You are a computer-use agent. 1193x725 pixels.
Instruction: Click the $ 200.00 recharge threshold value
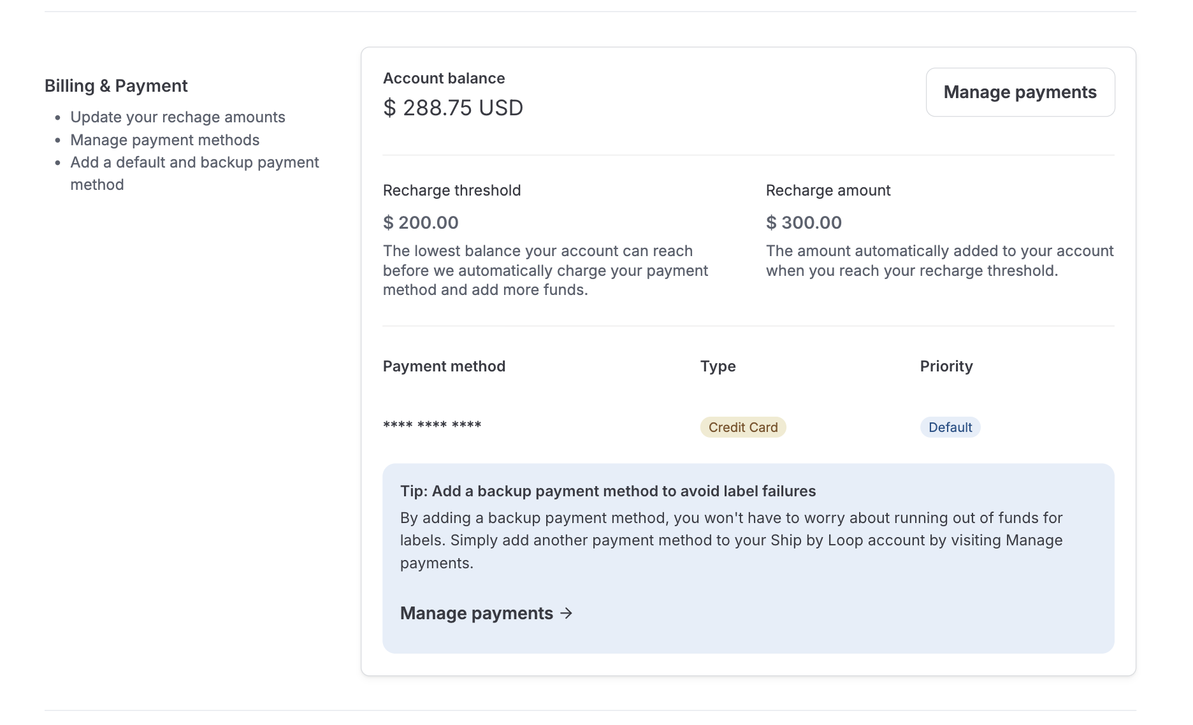(x=421, y=222)
